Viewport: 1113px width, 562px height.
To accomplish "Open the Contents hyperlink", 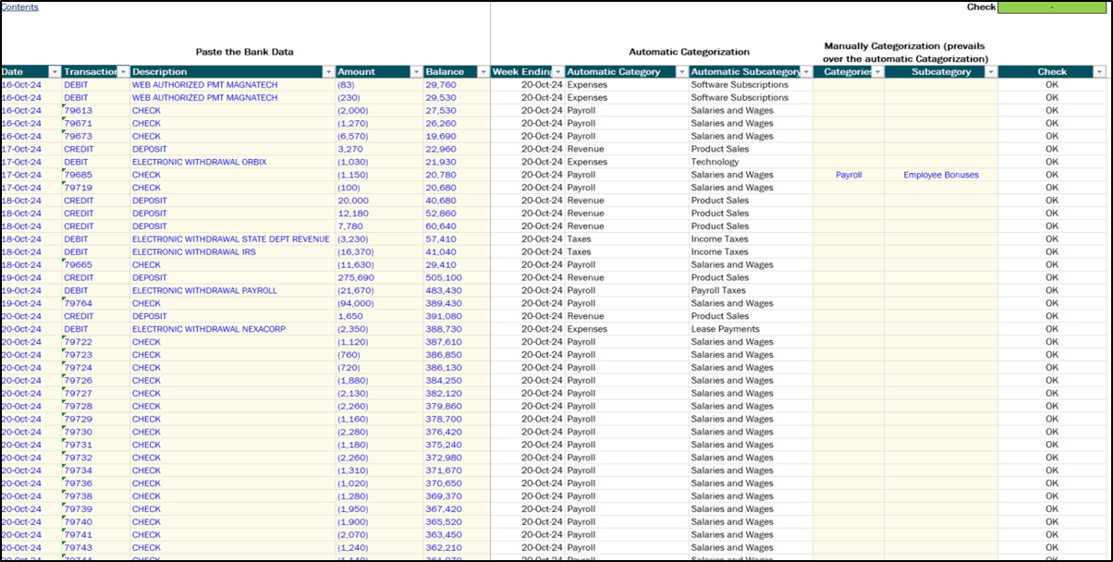I will coord(20,6).
